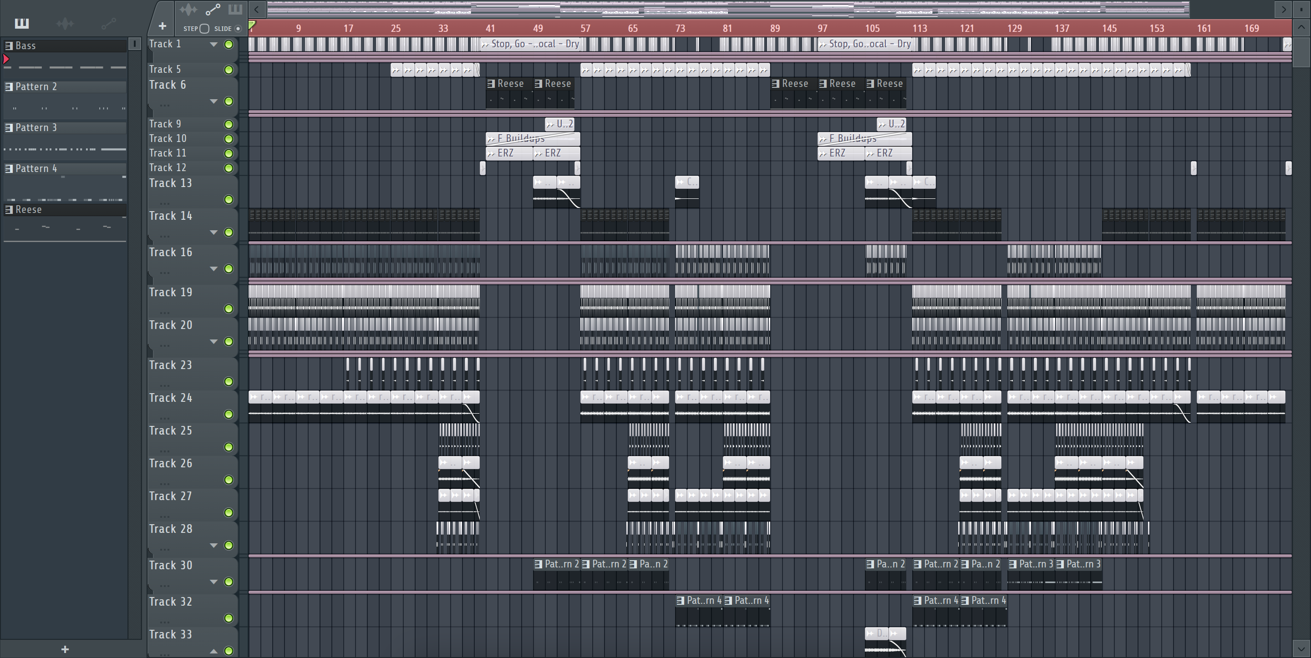Select the first ERZ clip on Track 11
1311x658 pixels.
[x=509, y=153]
